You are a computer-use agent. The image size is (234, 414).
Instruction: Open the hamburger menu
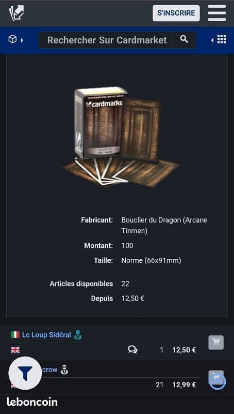coord(217,13)
